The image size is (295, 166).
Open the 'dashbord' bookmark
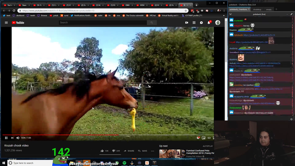[x=18, y=16]
